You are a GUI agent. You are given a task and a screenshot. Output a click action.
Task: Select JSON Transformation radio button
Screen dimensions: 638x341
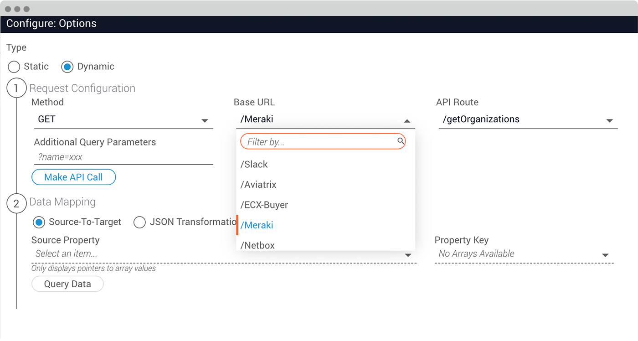tap(140, 222)
